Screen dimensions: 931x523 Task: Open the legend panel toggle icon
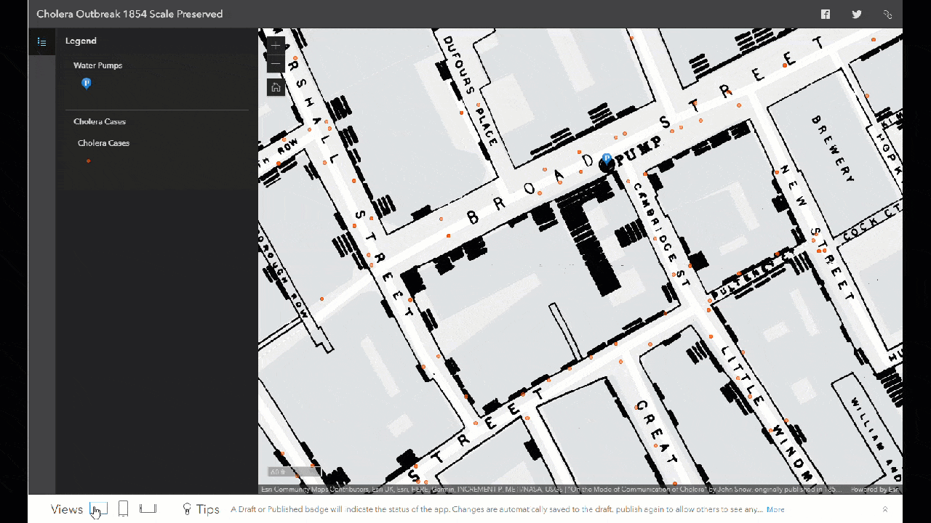pos(41,41)
